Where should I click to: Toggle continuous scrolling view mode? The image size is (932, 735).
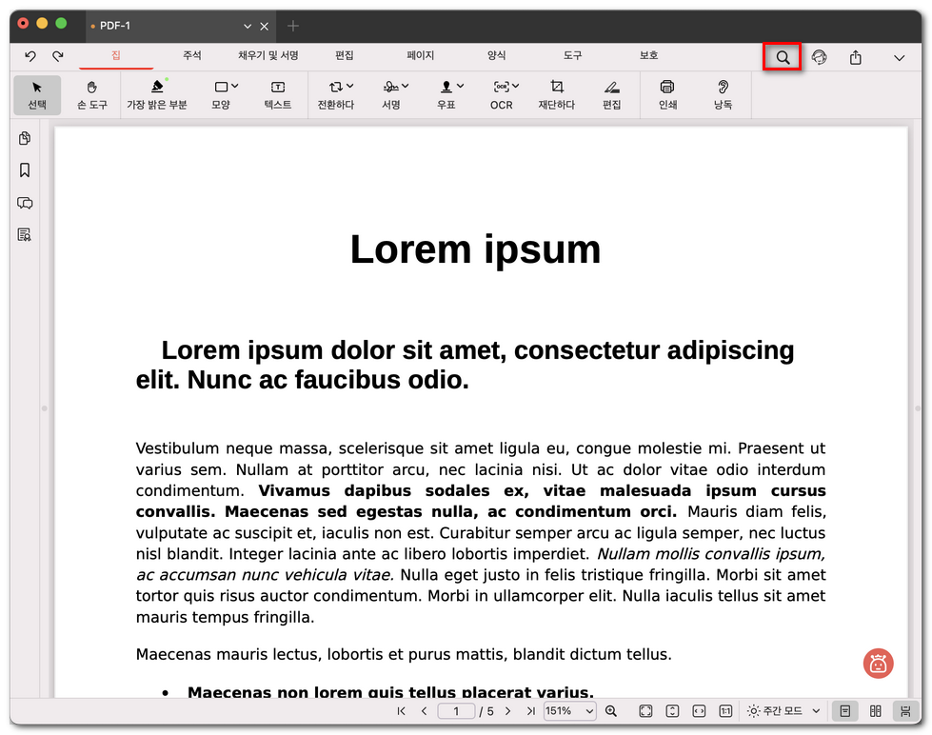tap(904, 711)
